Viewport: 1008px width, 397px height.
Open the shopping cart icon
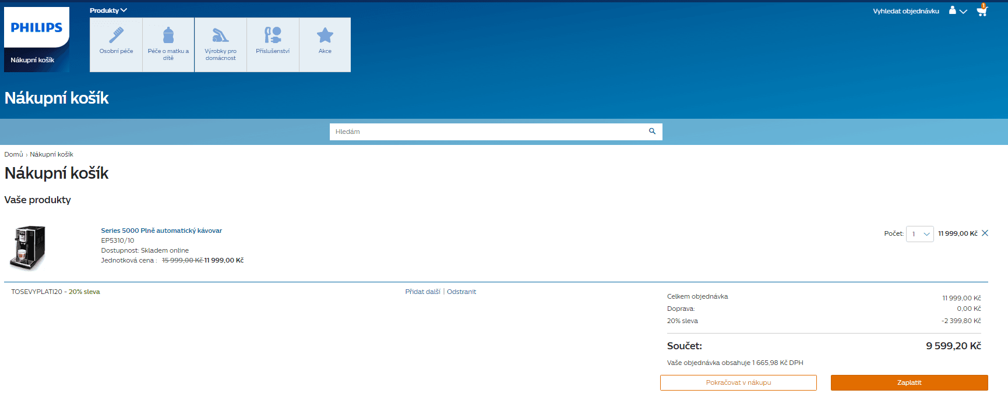tap(982, 10)
